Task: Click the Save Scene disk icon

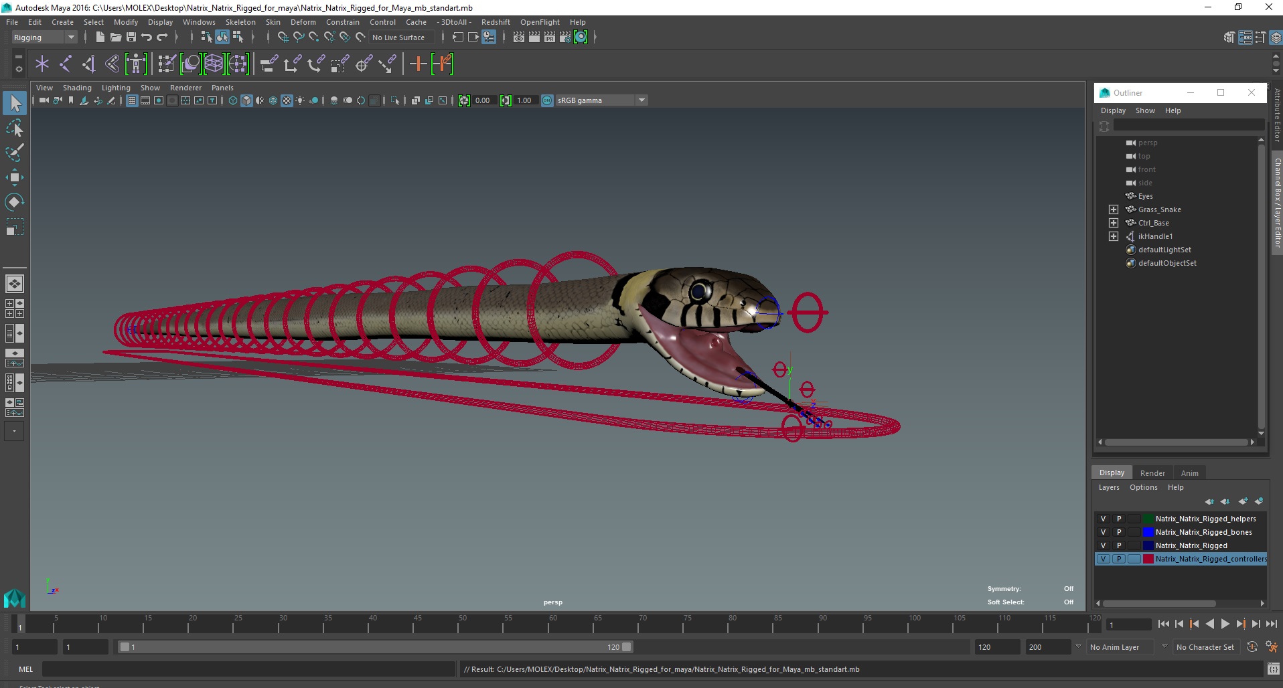Action: click(x=131, y=37)
